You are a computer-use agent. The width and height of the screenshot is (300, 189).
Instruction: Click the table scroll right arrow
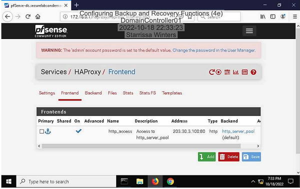pyautogui.click(x=258, y=146)
